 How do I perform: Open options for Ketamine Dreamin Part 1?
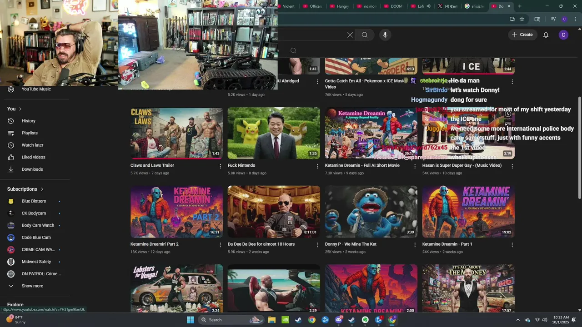click(512, 245)
